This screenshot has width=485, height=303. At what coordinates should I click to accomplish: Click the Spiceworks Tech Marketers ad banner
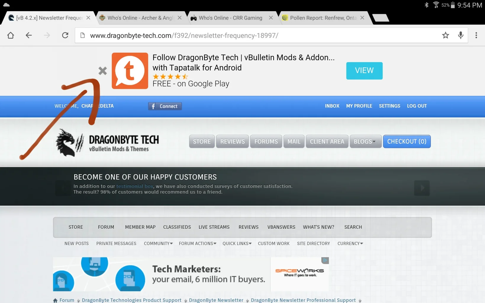point(191,274)
